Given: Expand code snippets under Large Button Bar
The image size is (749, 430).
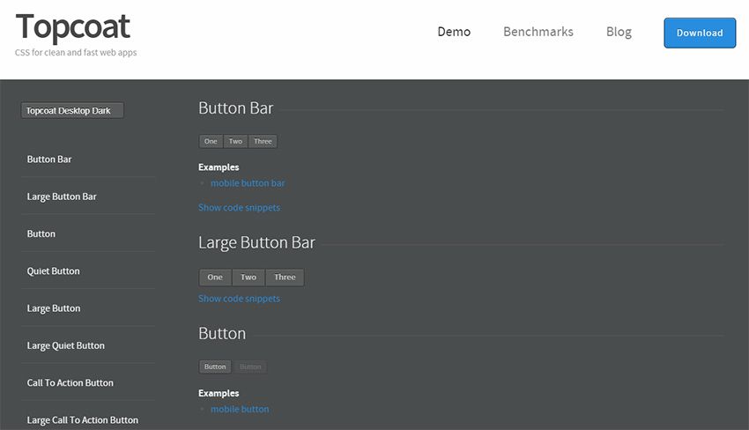Looking at the screenshot, I should click(x=239, y=299).
